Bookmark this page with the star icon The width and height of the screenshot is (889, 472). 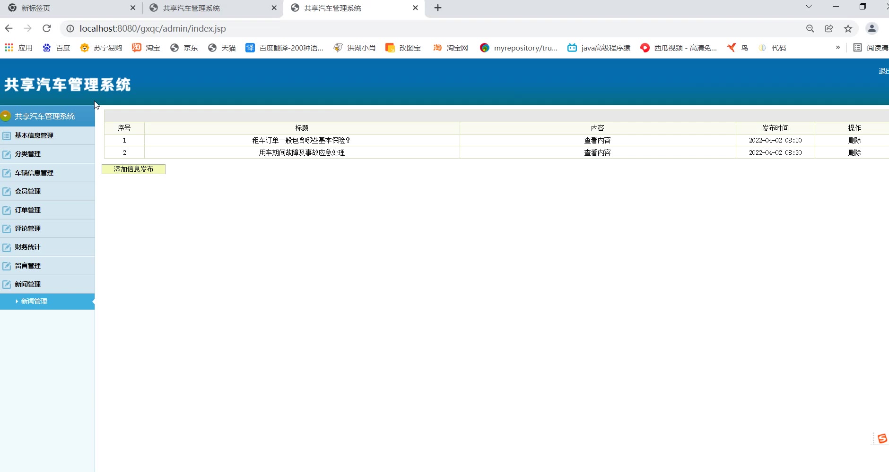[848, 29]
